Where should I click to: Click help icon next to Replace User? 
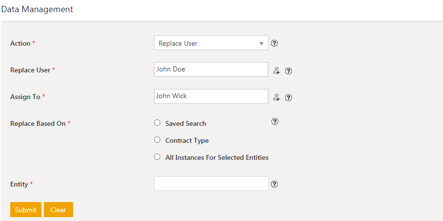[289, 71]
